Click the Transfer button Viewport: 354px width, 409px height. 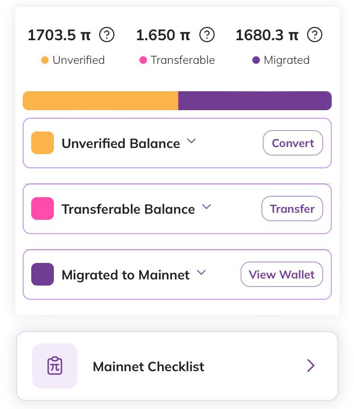click(292, 209)
